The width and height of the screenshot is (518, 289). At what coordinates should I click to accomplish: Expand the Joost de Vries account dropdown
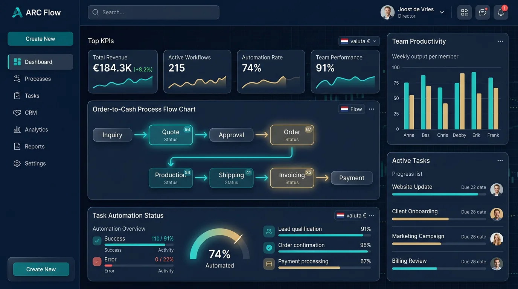point(442,12)
